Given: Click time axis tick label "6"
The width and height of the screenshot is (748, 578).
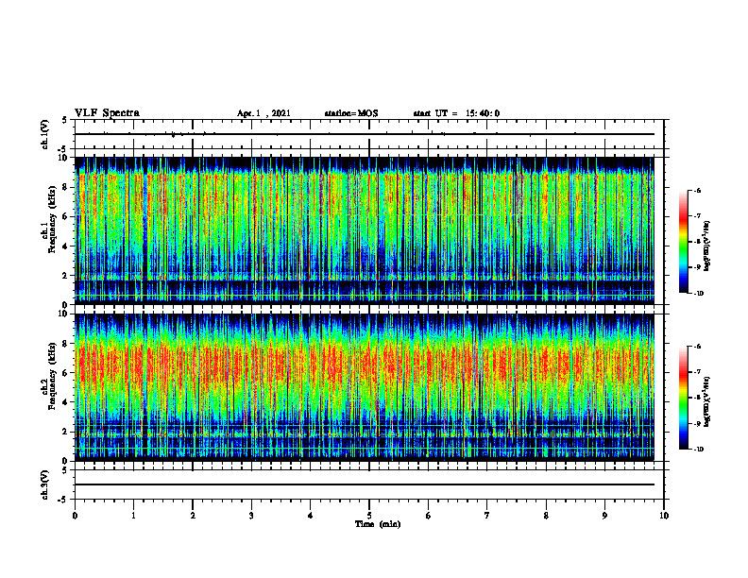Looking at the screenshot, I should tap(429, 516).
